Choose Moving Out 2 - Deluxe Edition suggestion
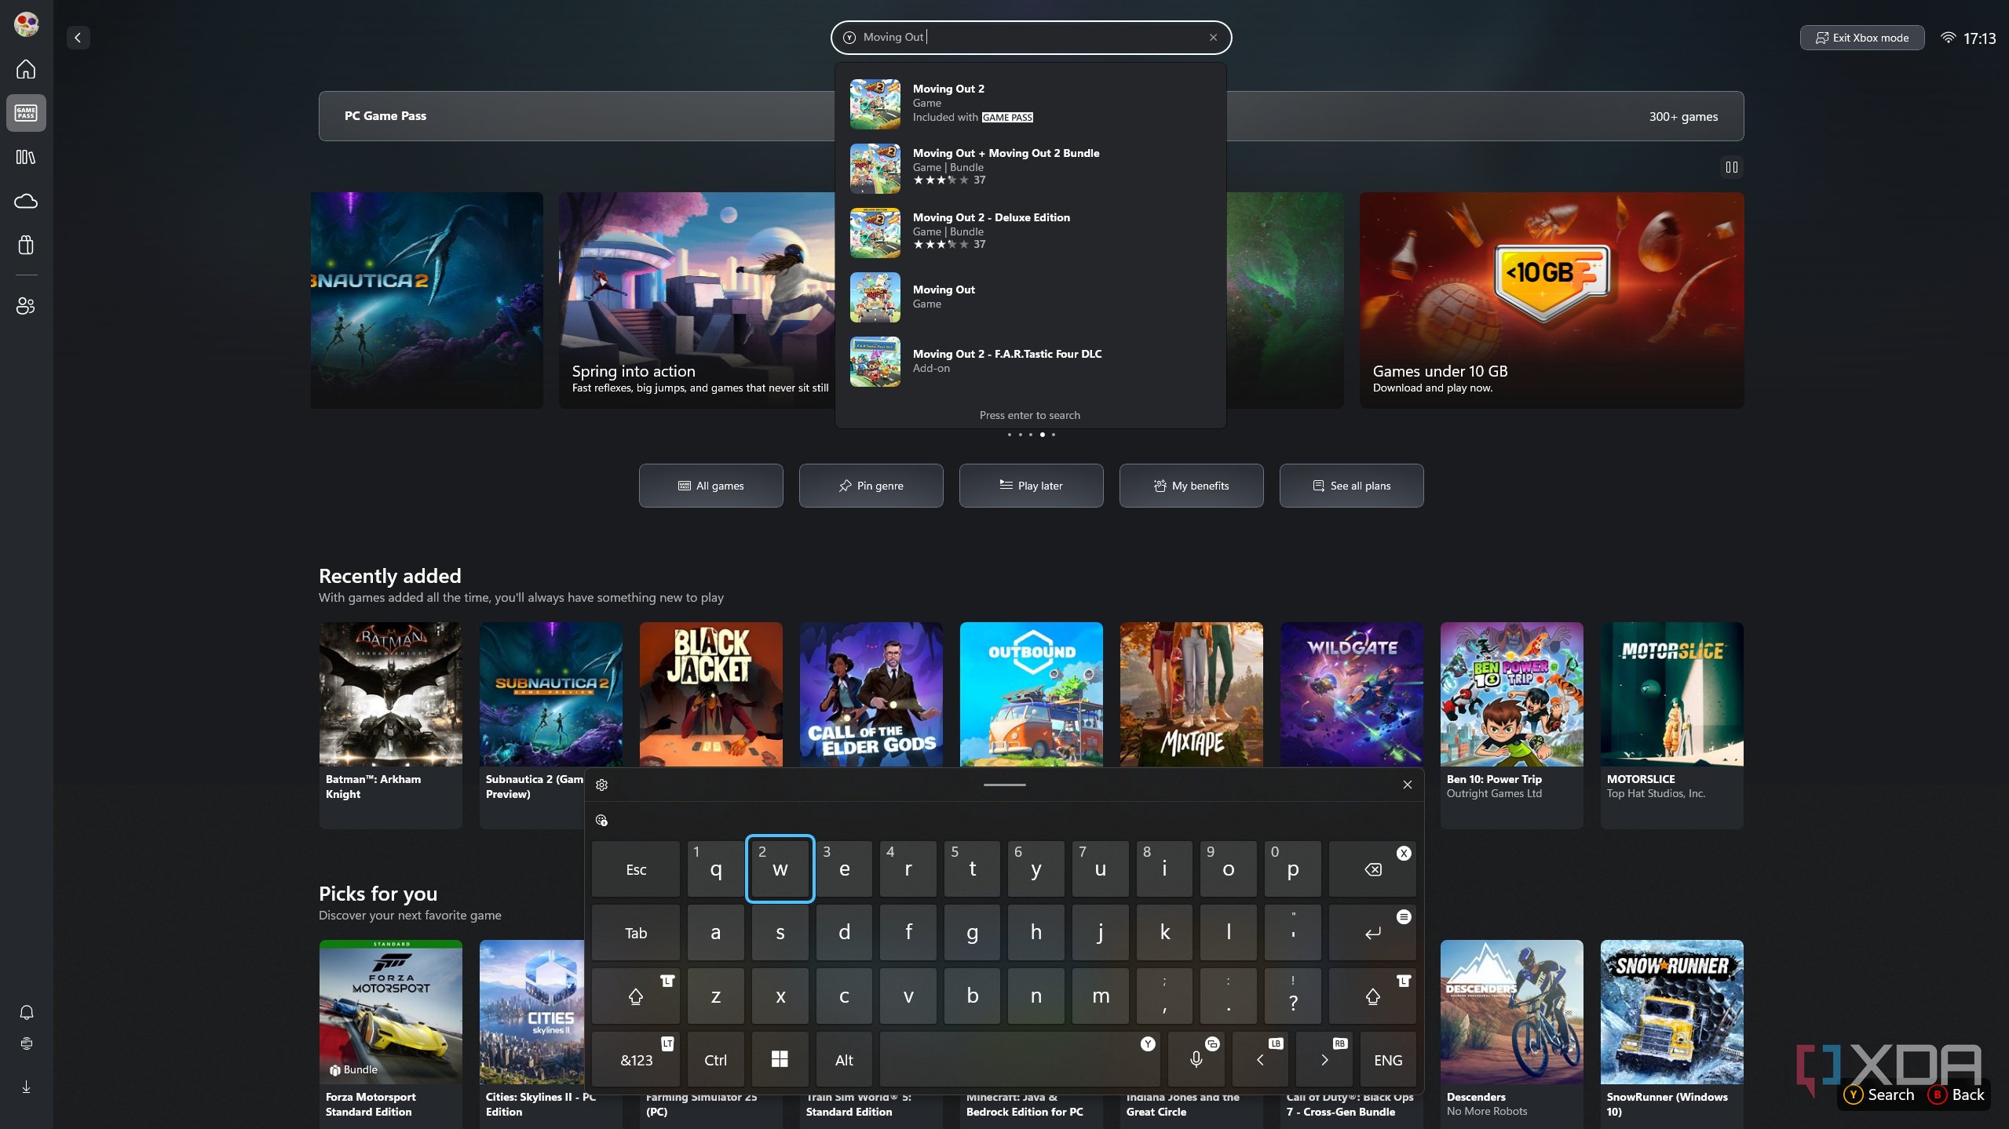Screen dimensions: 2009x1129 tap(1030, 232)
